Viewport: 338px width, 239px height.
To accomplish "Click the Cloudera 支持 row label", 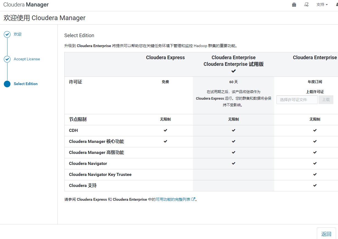I will point(83,186).
